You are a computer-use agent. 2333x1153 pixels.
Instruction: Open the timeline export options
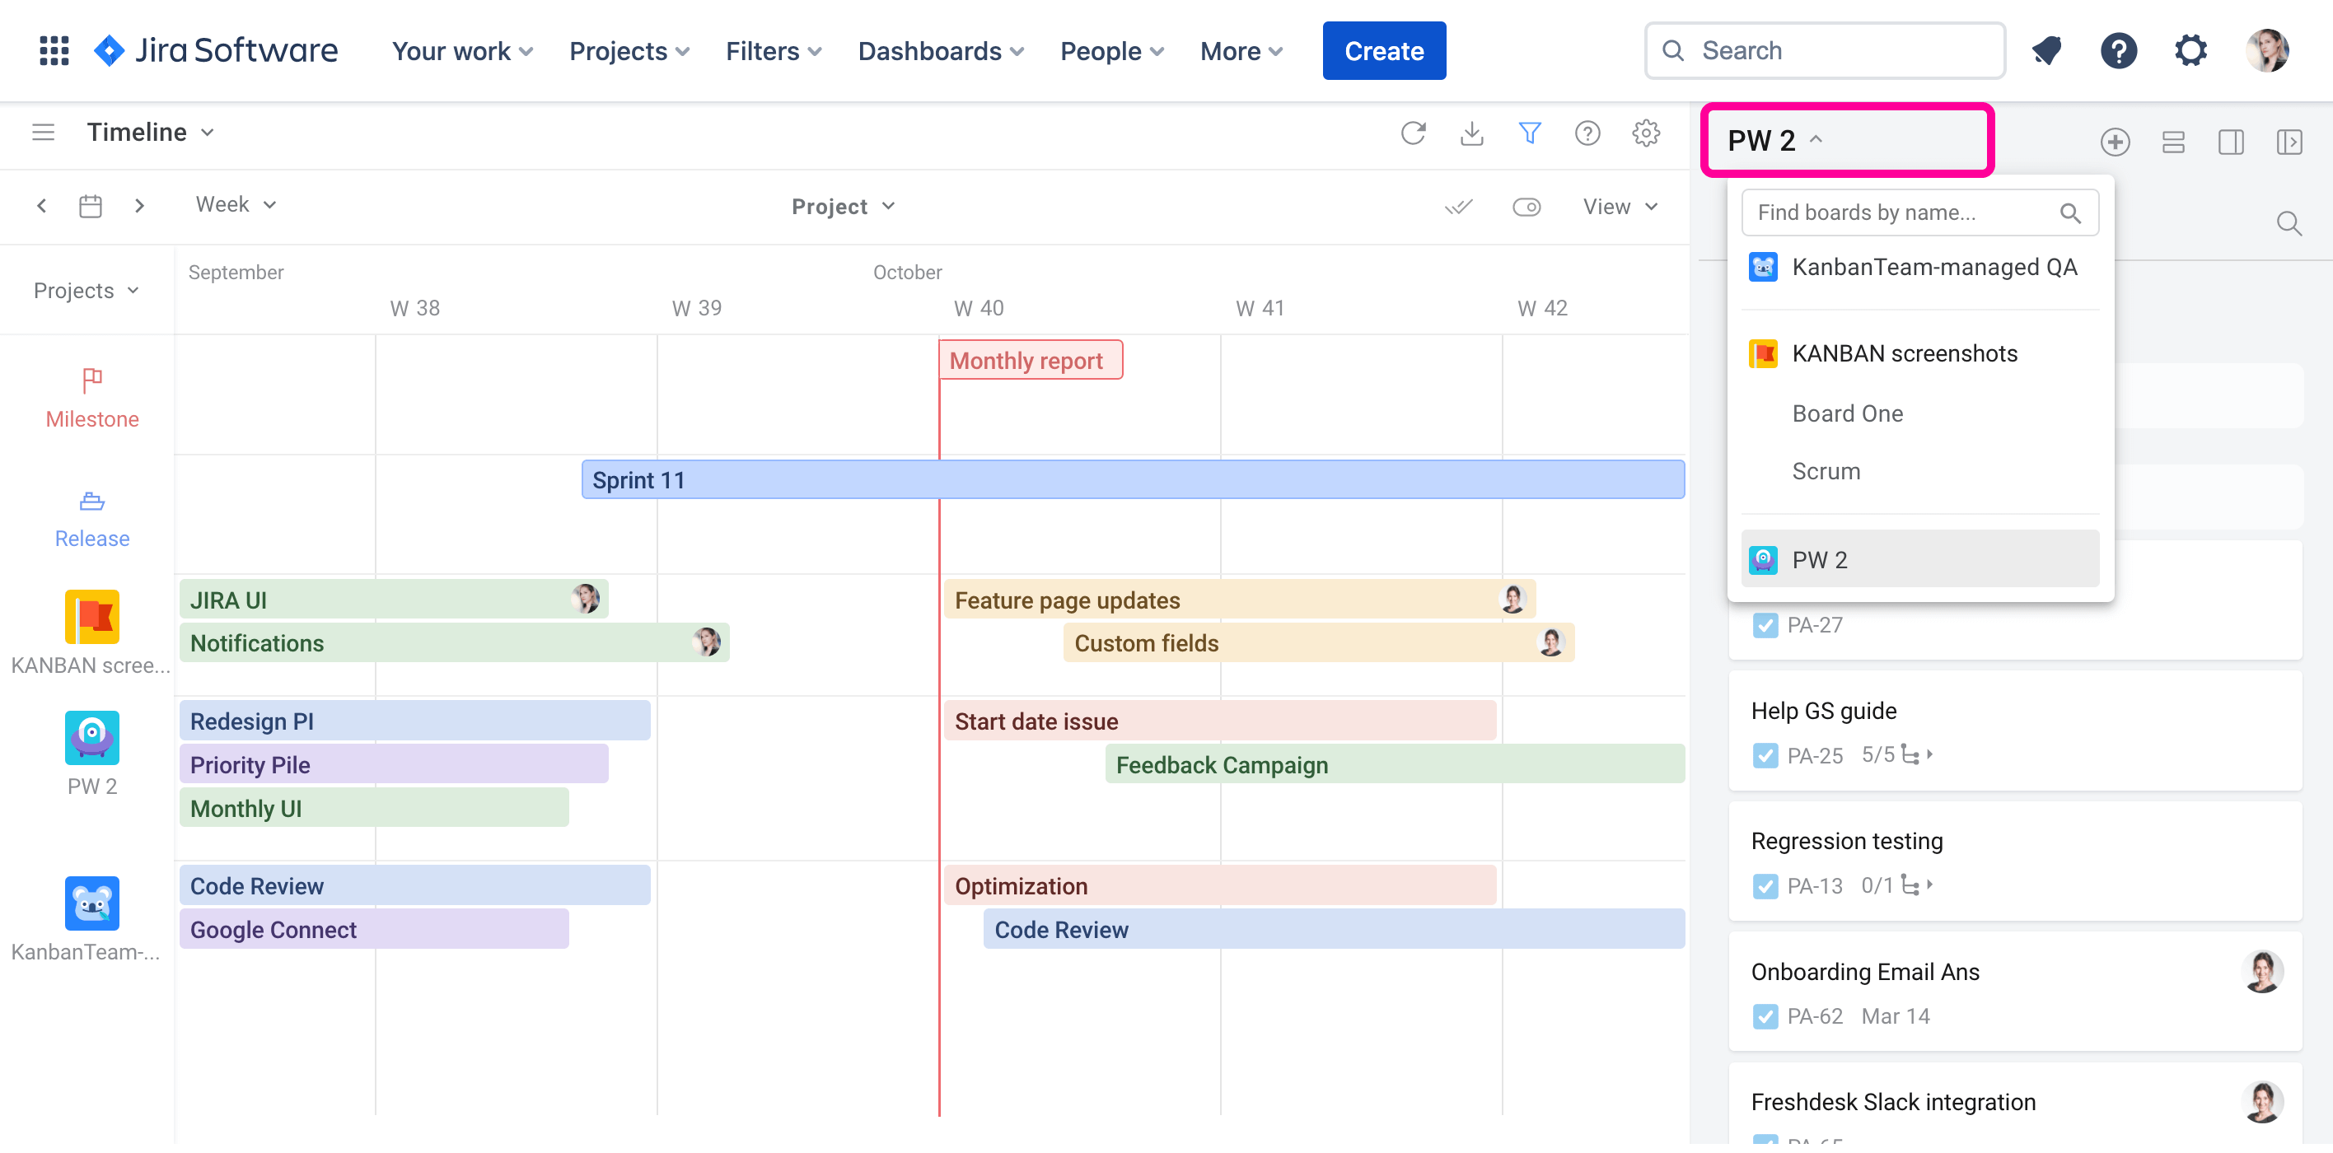(x=1471, y=133)
